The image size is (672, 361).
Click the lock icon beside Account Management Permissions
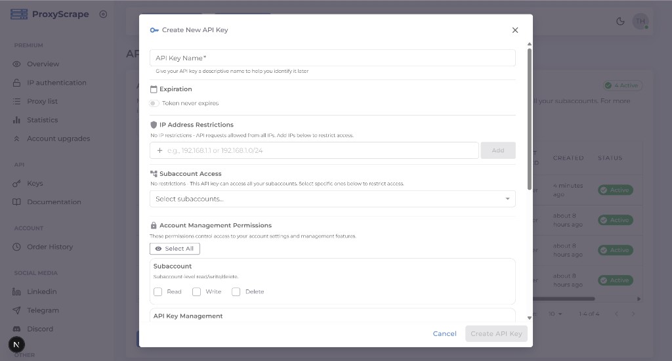click(x=154, y=226)
